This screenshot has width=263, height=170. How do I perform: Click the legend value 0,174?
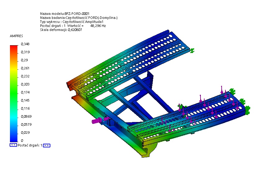[25, 92]
